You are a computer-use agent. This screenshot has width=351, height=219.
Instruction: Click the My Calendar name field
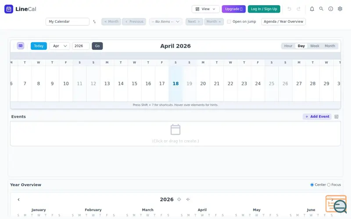coord(68,21)
